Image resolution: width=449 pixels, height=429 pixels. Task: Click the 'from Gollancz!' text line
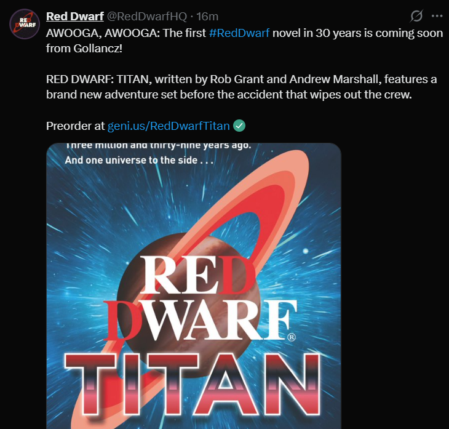click(x=84, y=49)
